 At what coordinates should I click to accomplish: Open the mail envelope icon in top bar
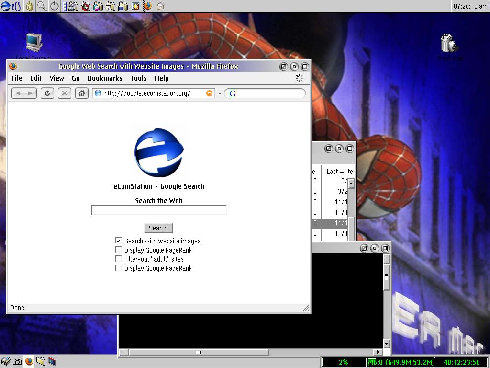[x=160, y=6]
